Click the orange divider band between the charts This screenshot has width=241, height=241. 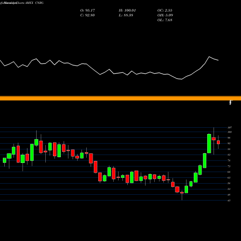[120, 98]
